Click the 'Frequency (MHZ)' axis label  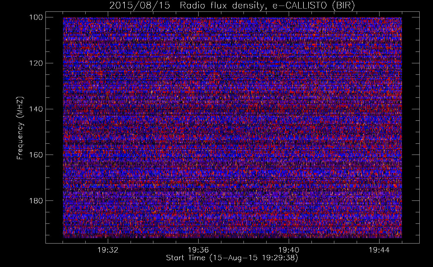pyautogui.click(x=20, y=128)
